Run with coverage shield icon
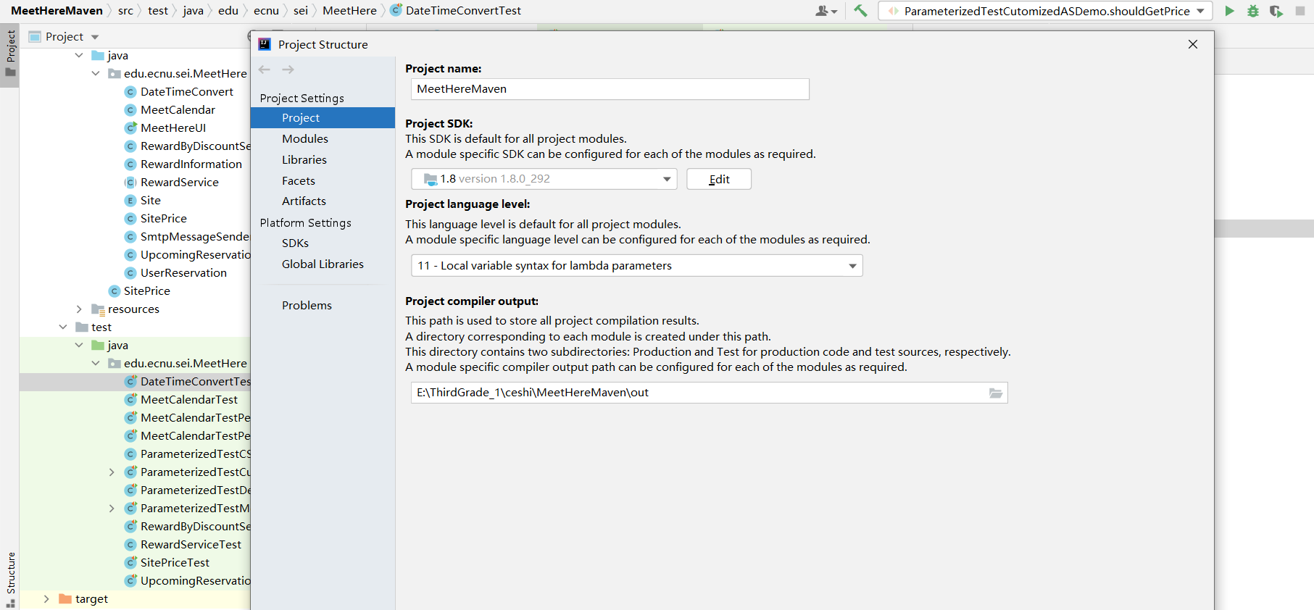 1276,11
